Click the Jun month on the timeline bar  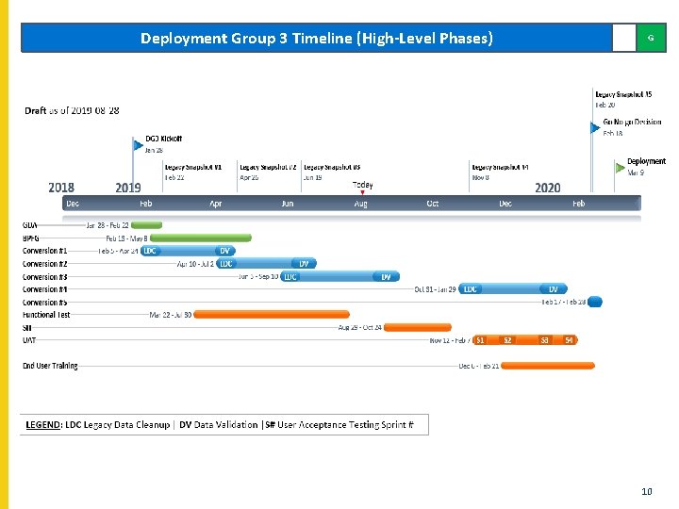point(288,204)
